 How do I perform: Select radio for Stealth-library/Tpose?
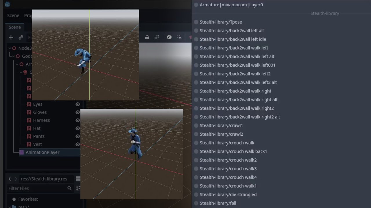pos(196,22)
